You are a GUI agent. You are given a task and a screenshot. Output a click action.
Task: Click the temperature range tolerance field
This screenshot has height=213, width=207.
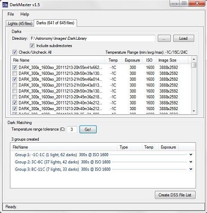point(72,129)
